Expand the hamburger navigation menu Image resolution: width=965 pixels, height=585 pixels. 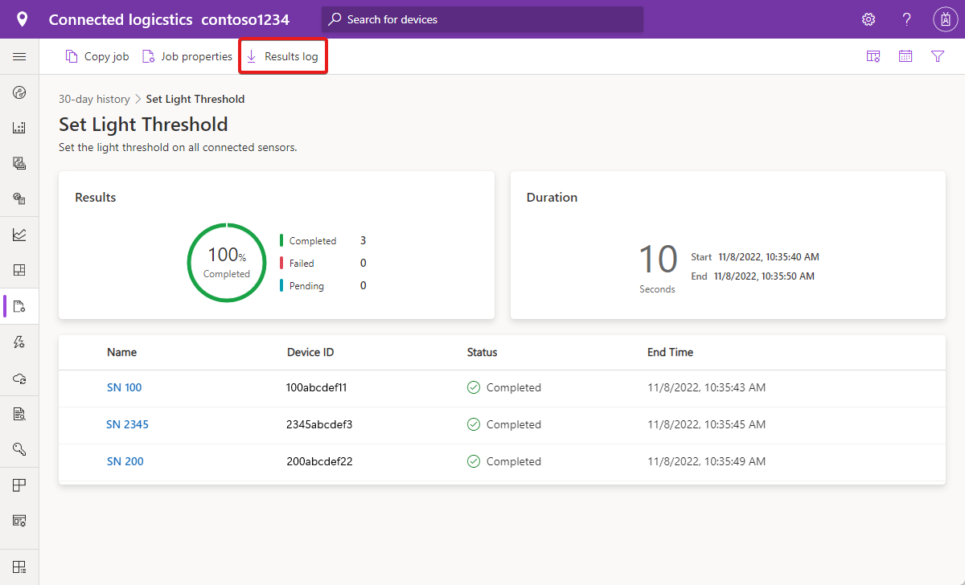tap(19, 56)
